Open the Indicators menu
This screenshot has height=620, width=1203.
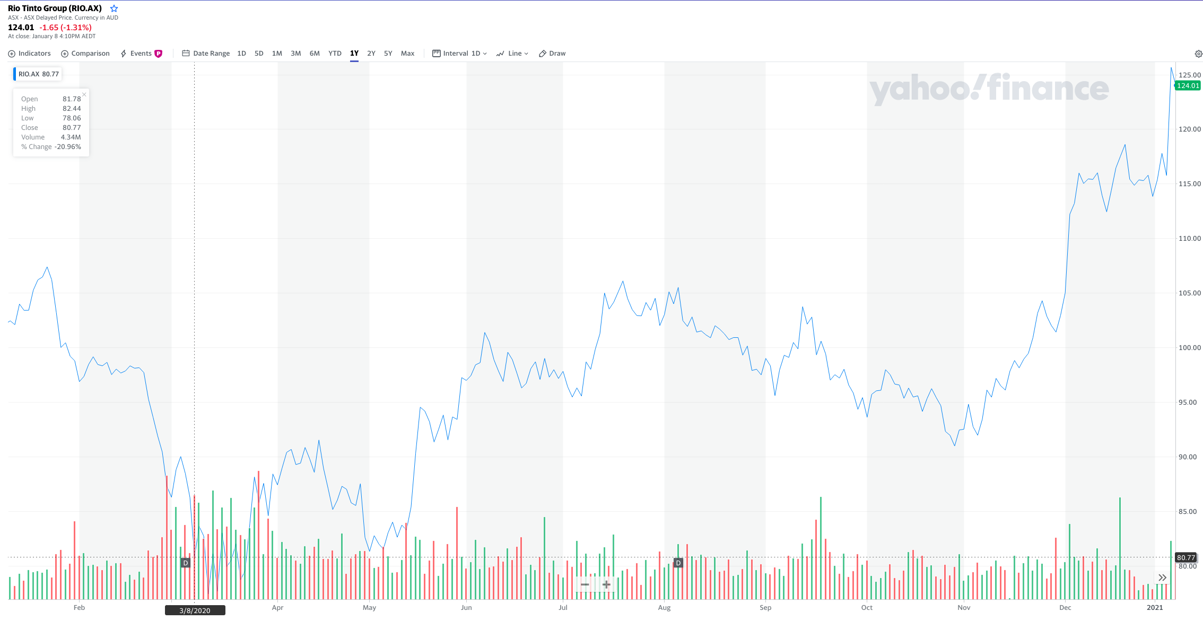click(30, 54)
